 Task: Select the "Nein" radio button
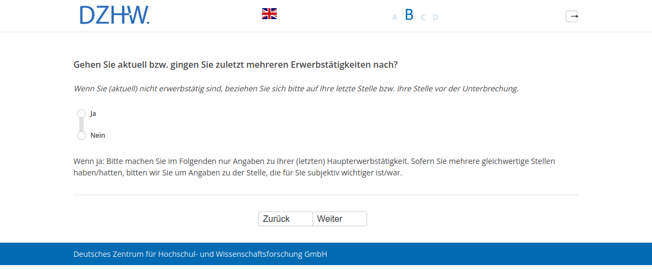[81, 136]
